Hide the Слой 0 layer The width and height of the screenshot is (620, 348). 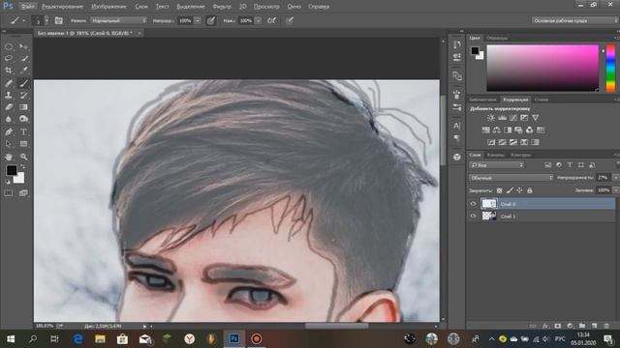point(474,204)
